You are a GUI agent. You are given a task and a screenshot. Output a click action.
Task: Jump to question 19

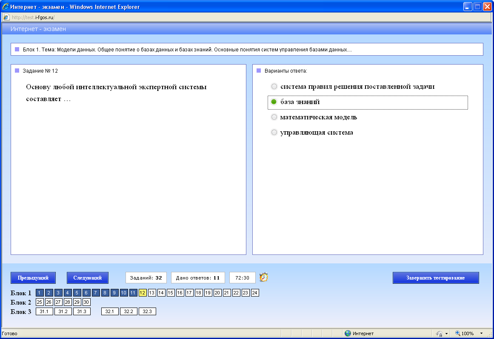click(x=208, y=293)
